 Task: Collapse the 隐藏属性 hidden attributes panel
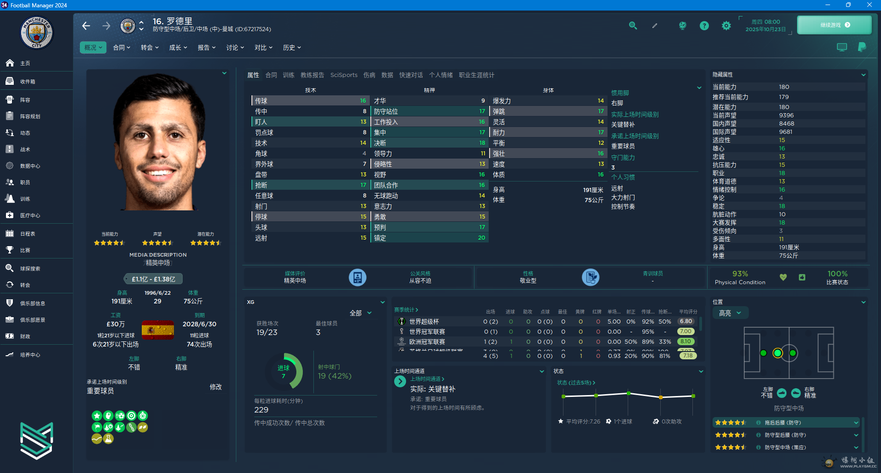(x=864, y=75)
